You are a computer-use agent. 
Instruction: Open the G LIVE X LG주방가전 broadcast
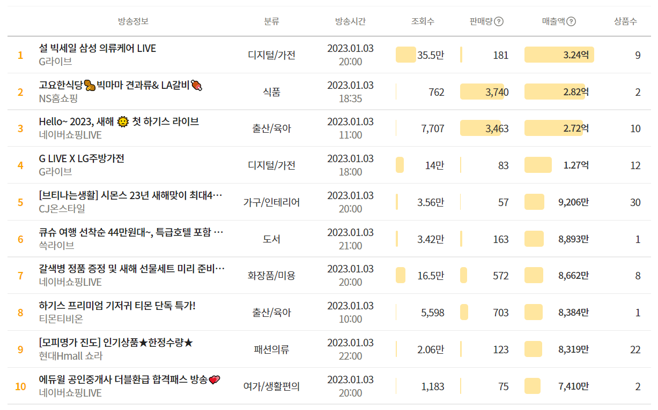click(82, 158)
